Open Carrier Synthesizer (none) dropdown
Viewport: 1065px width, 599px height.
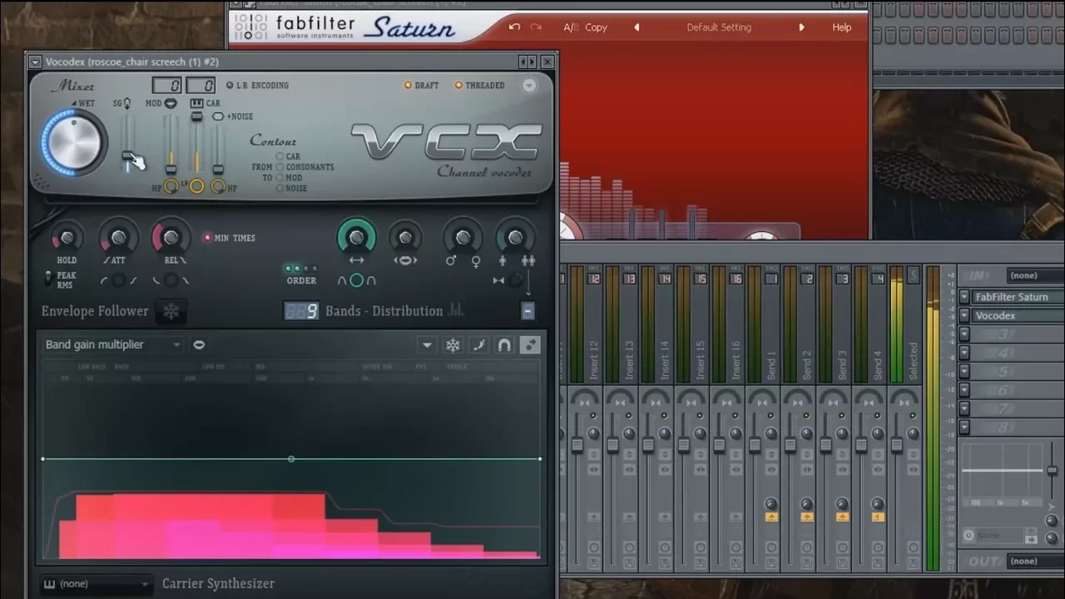click(97, 584)
